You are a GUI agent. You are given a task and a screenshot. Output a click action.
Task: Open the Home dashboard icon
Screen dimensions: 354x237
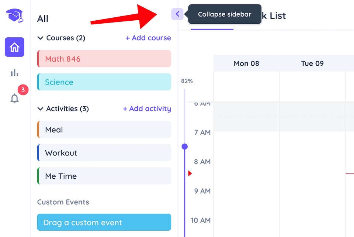pos(14,47)
